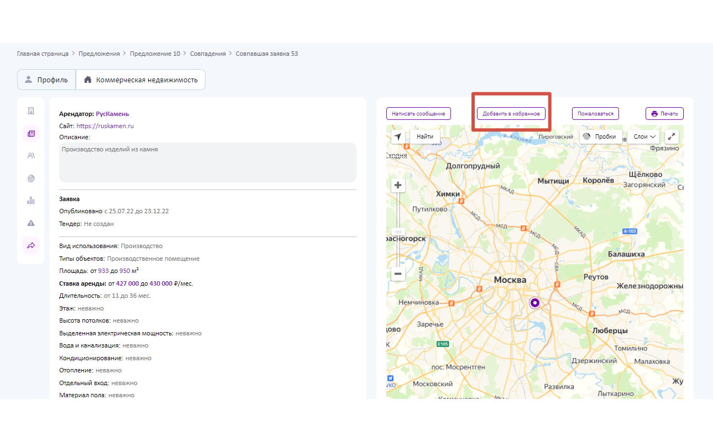The image size is (713, 442).
Task: Open the bar chart icon in the sidebar
Action: [x=31, y=201]
